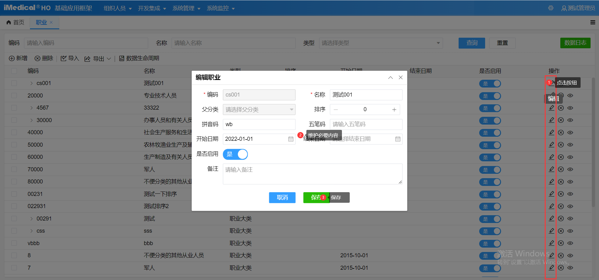Click view eye icon for row 4567

tap(570, 108)
